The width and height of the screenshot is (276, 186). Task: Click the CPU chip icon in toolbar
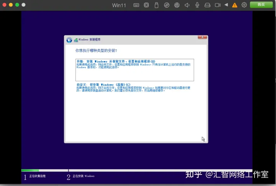[146, 5]
